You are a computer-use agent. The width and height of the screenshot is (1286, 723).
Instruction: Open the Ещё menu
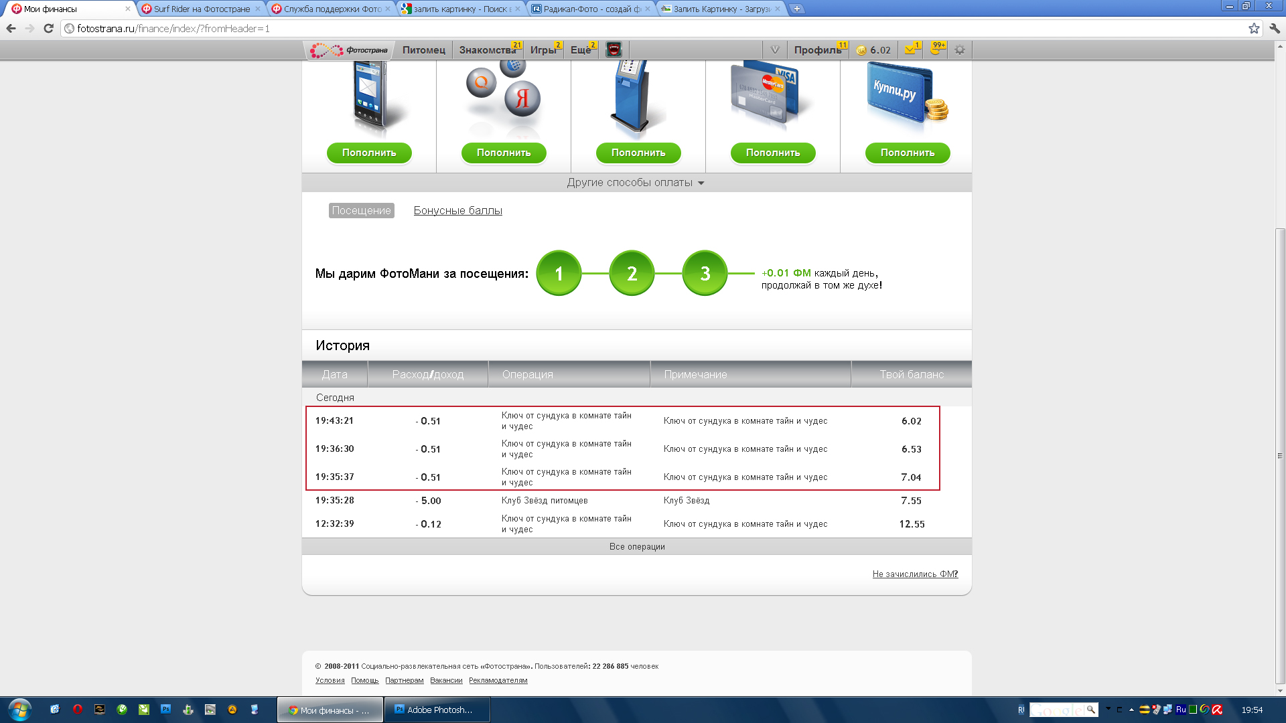point(580,50)
